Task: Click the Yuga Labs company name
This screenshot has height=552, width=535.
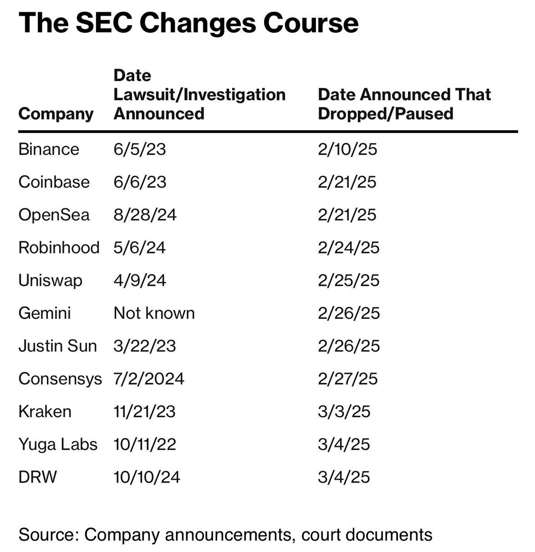Action: click(58, 444)
